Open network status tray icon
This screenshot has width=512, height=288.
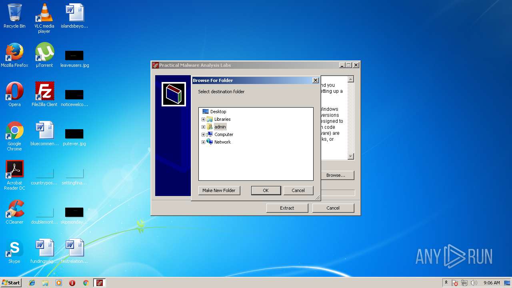coord(464,283)
